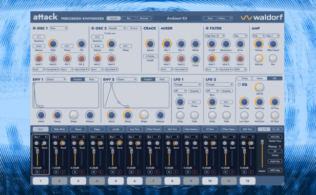Show pads 13-24 tab
This screenshot has height=195, width=316.
tap(276, 129)
